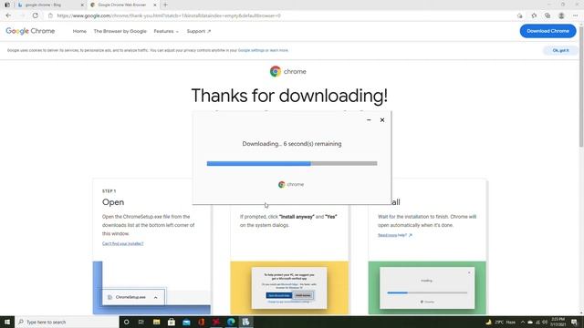
Task: Close the Google Chrome Web Browser tab
Action: [155, 5]
